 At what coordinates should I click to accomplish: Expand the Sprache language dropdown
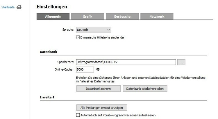click(x=93, y=30)
